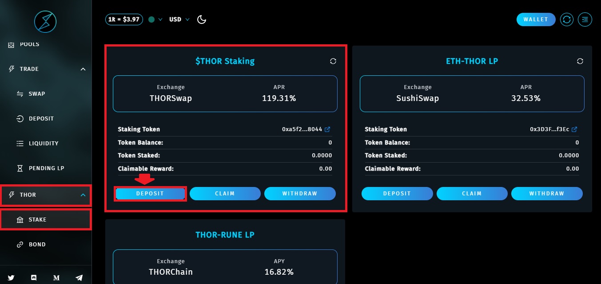Open the USD currency dropdown
The width and height of the screenshot is (601, 284).
coord(179,19)
